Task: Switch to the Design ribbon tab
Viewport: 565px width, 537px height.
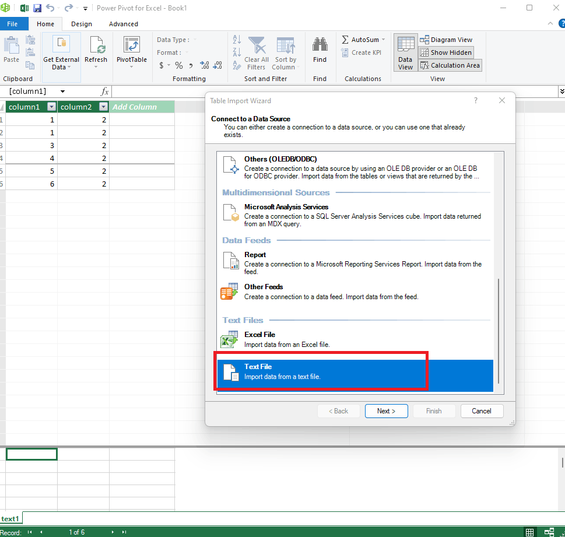Action: pyautogui.click(x=82, y=24)
